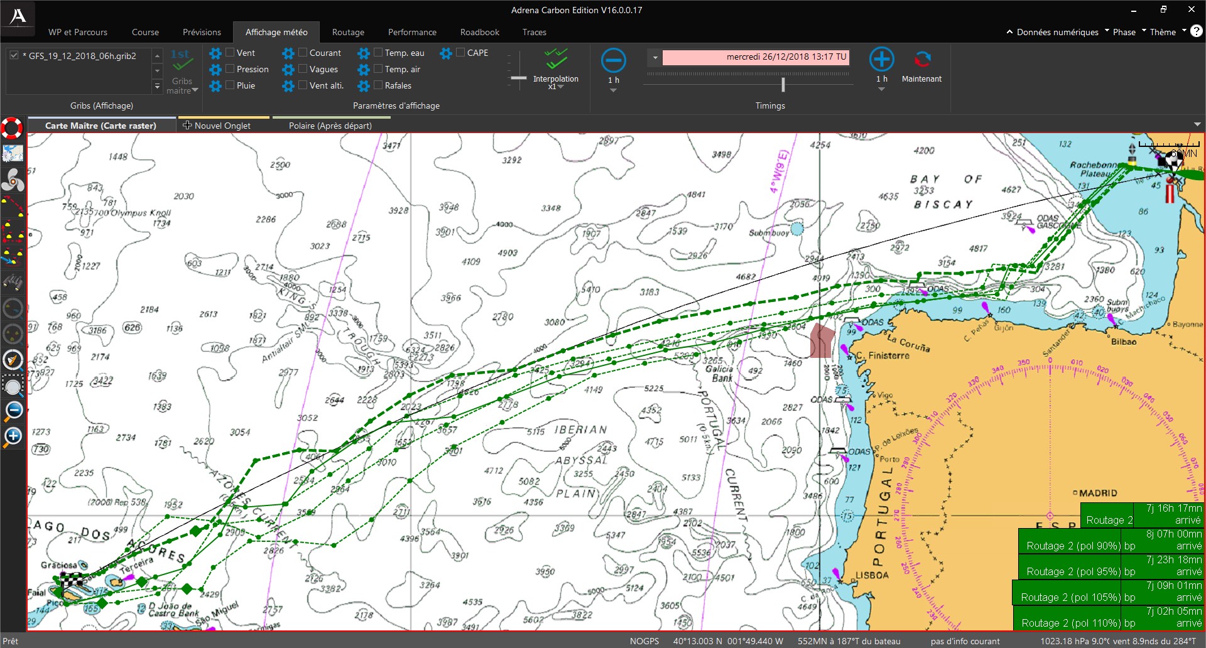
Task: Click the Timings timeline slider handle
Action: [783, 84]
